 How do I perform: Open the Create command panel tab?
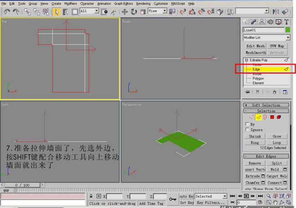click(x=245, y=22)
